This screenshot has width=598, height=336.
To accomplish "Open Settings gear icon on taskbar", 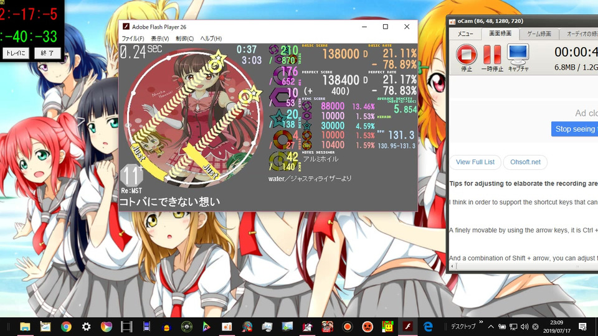I will click(x=86, y=327).
